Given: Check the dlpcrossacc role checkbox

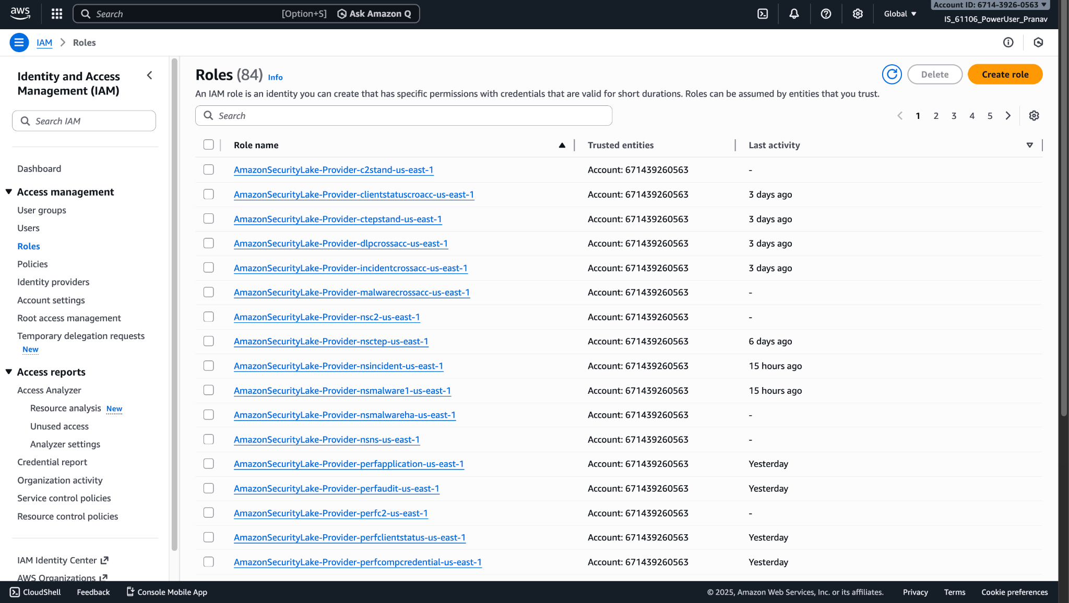Looking at the screenshot, I should (209, 244).
